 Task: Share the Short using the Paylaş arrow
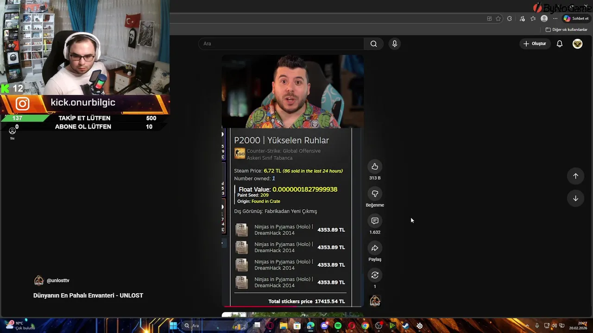[x=375, y=248]
